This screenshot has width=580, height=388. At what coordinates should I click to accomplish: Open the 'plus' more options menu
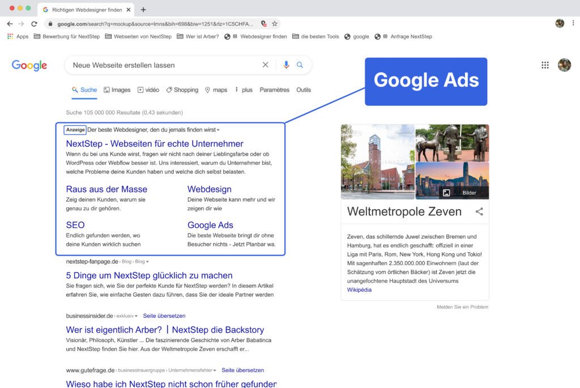[x=244, y=90]
